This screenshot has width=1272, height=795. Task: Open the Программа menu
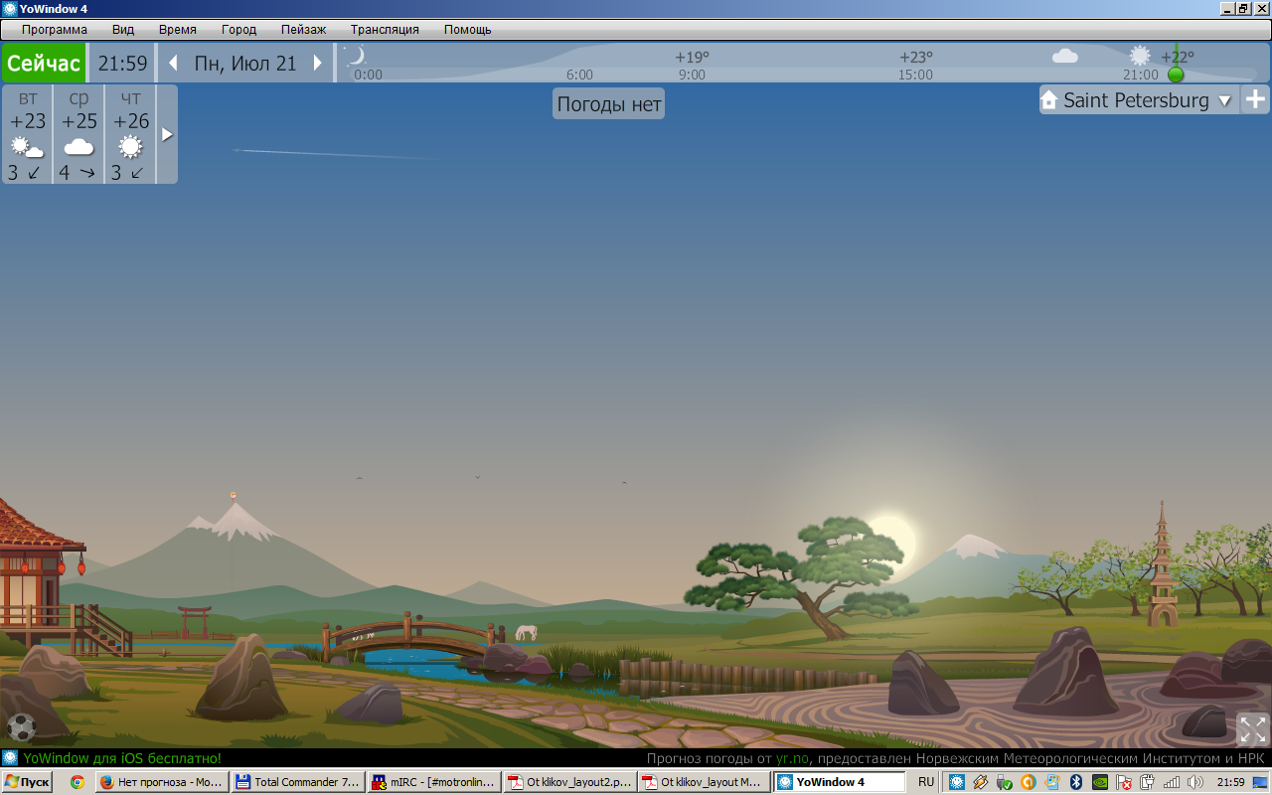(55, 30)
